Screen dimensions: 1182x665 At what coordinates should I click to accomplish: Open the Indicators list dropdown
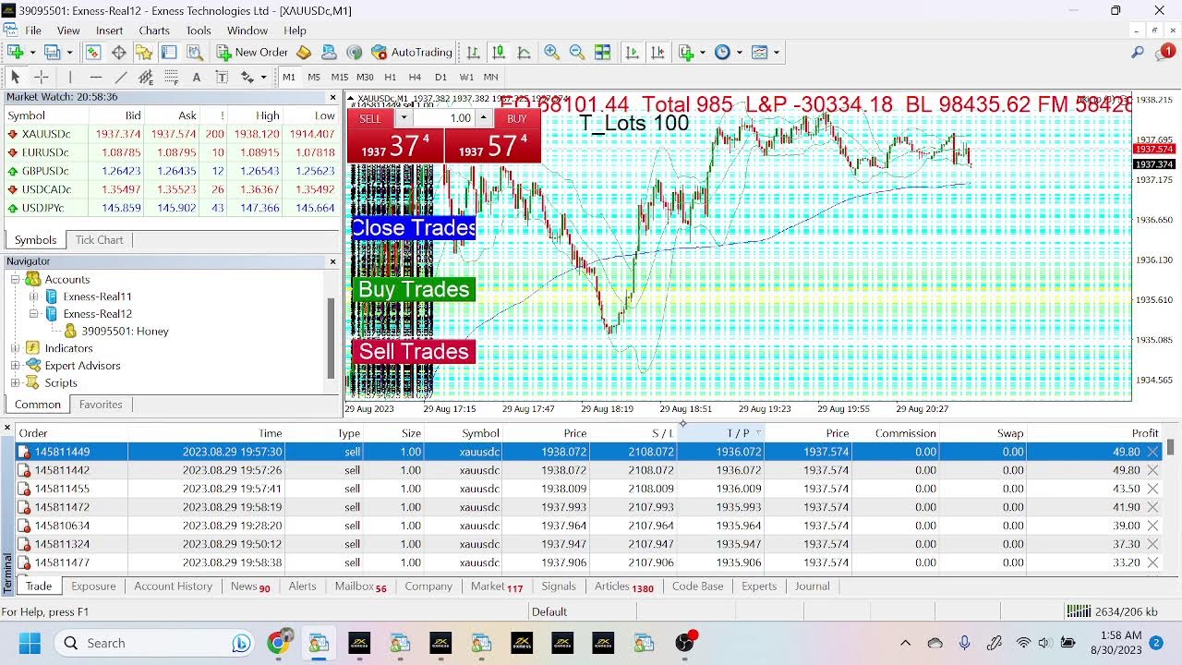tap(702, 53)
